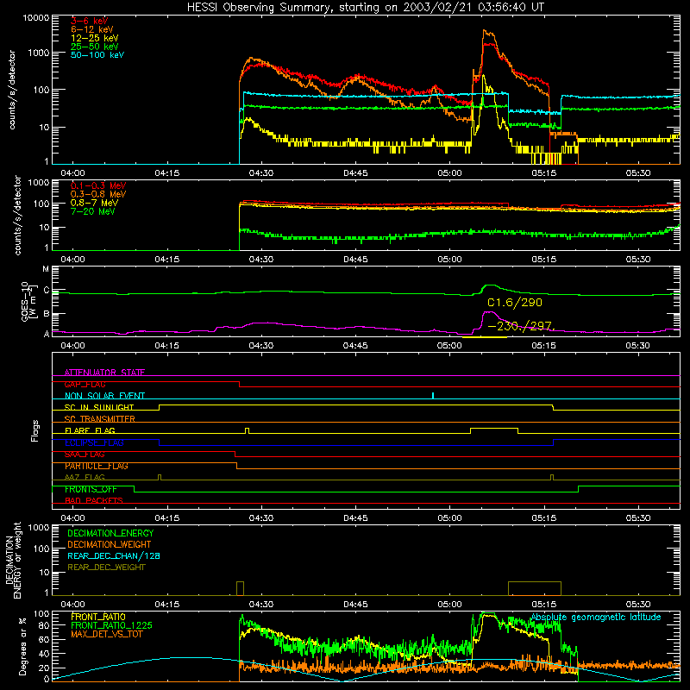
Task: Click the REAR_DEC_WEIGHT legend label
Action: (x=106, y=568)
